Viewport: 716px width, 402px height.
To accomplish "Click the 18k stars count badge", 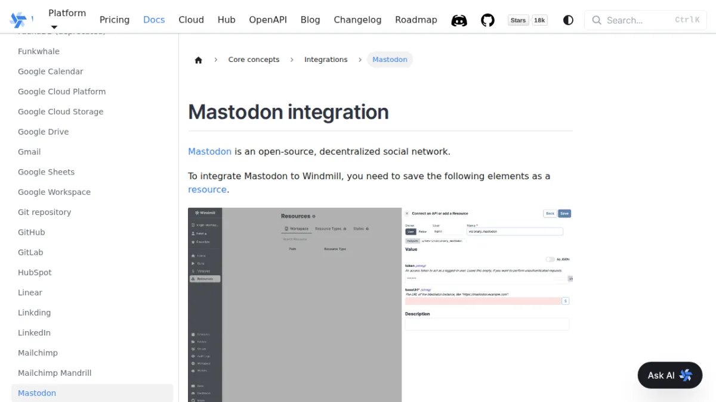I will coord(539,20).
